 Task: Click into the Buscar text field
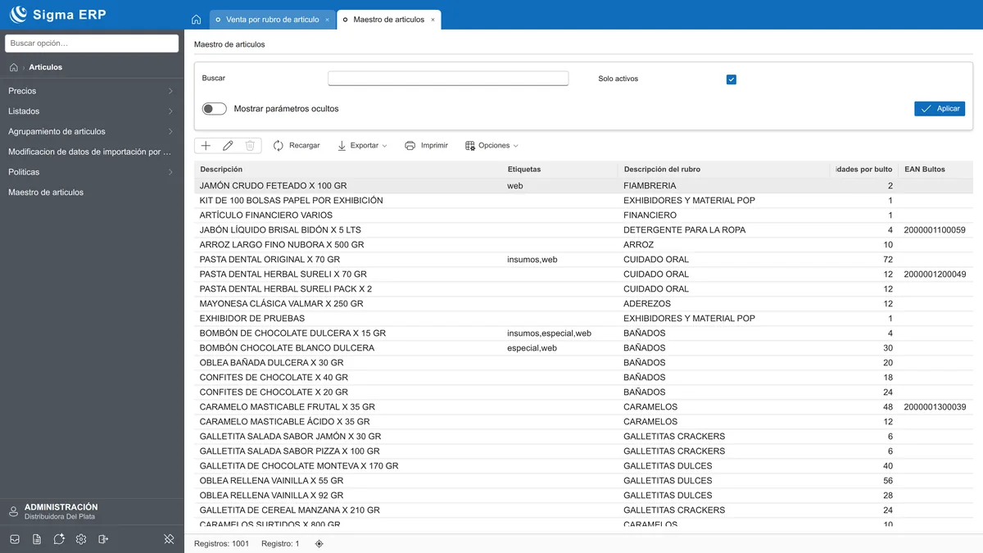click(448, 79)
